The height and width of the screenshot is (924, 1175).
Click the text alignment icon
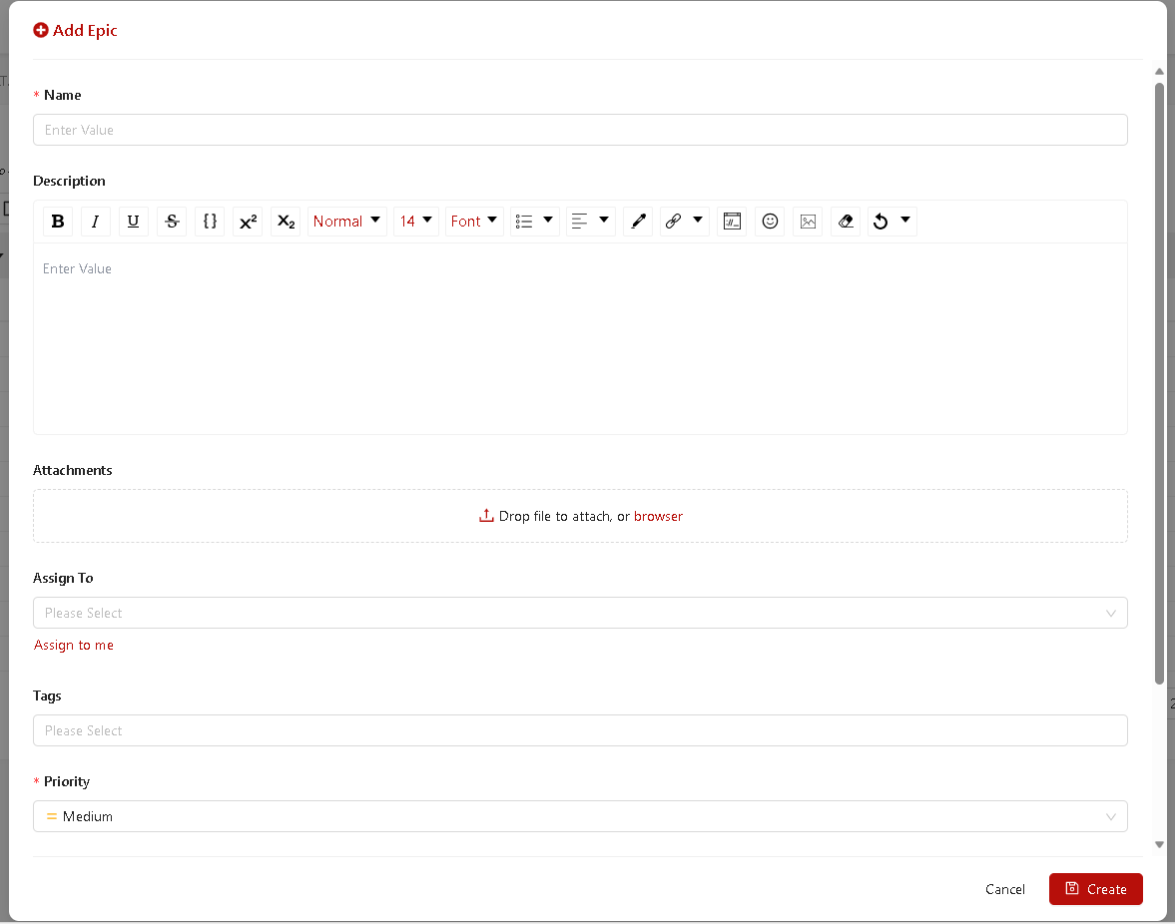579,221
